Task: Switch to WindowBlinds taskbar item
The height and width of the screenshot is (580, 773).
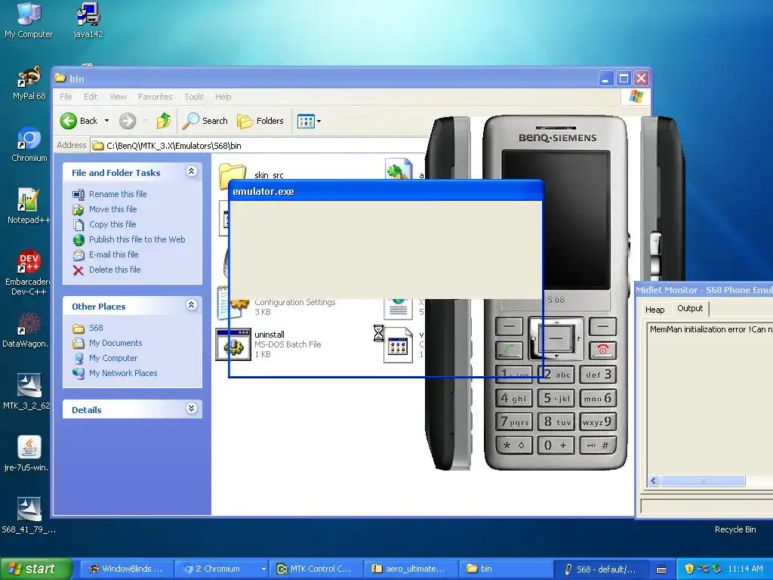Action: (x=126, y=569)
